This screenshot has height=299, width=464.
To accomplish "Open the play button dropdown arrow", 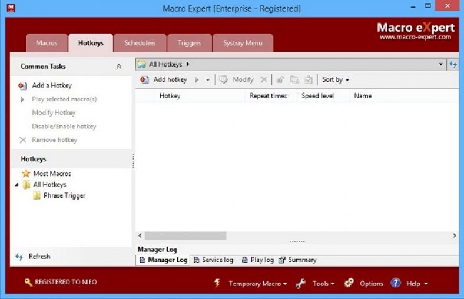I will pyautogui.click(x=208, y=80).
